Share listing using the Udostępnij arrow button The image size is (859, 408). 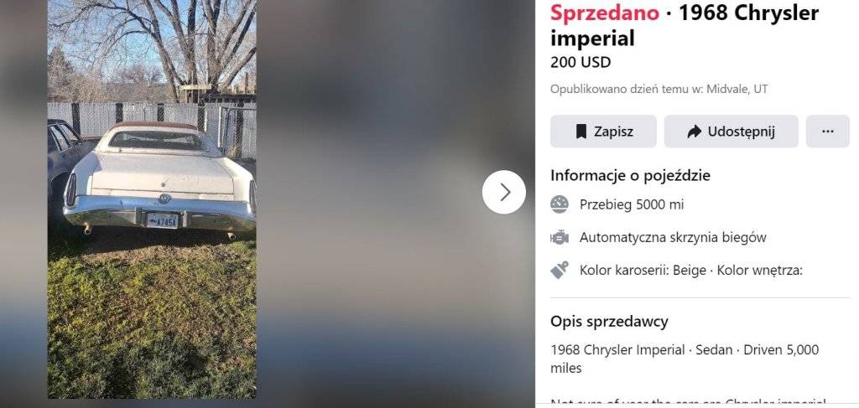[731, 132]
